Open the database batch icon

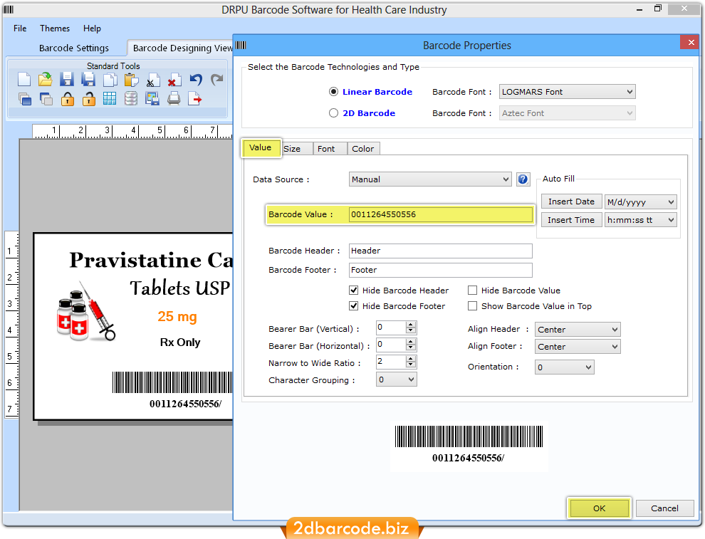click(x=131, y=98)
